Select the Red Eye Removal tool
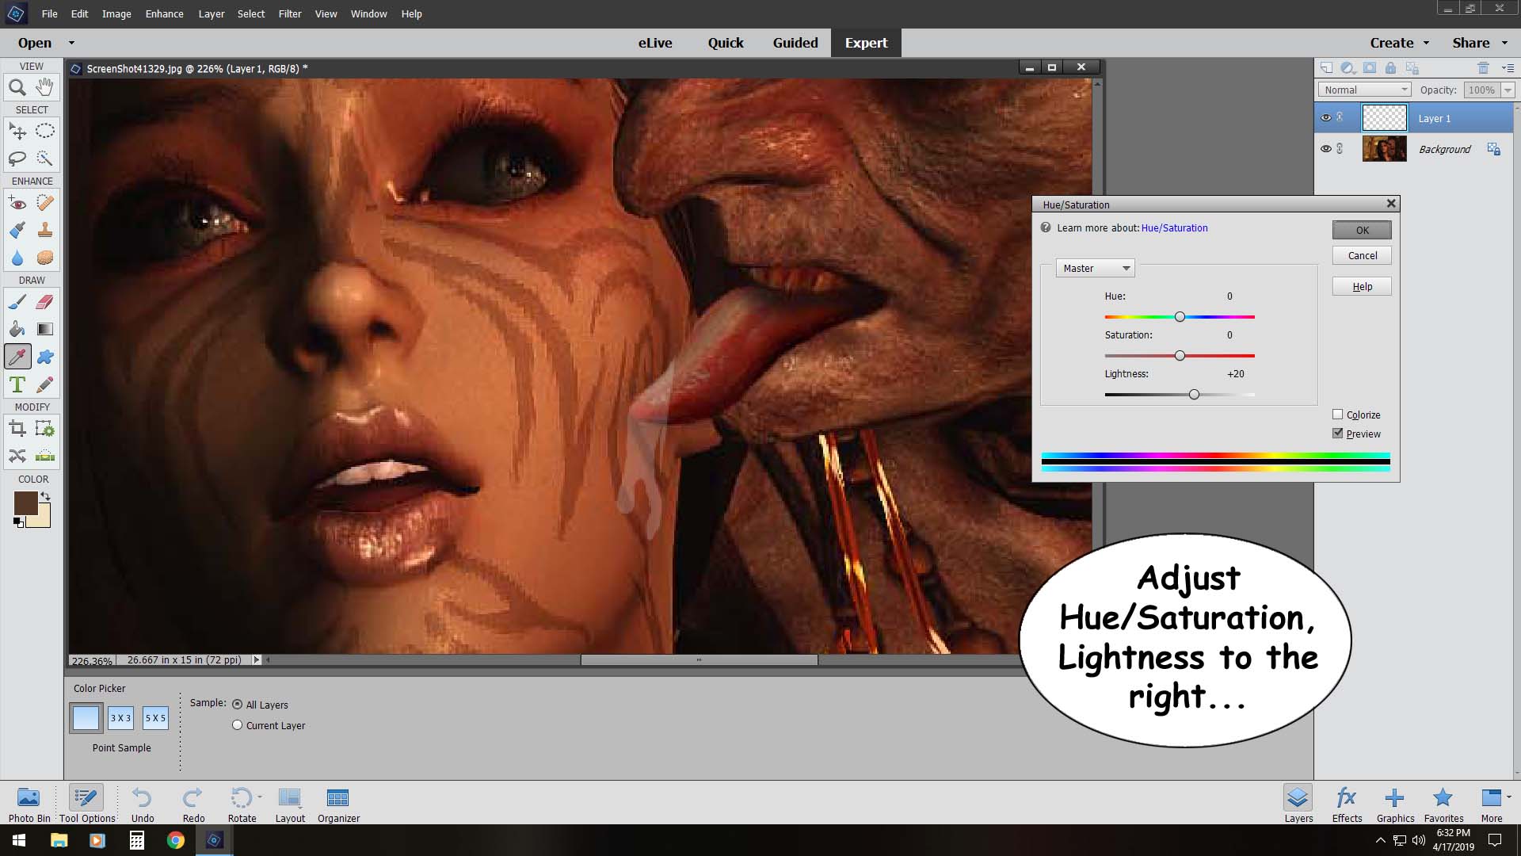This screenshot has width=1521, height=856. tap(17, 203)
